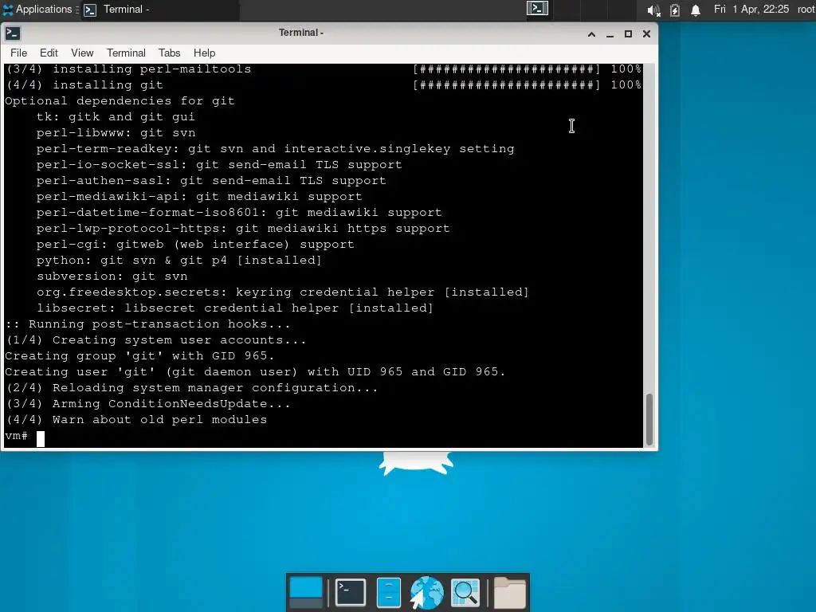The height and width of the screenshot is (612, 816).
Task: Click the clock showing Fri 1 Apr, 22:25
Action: (x=751, y=10)
